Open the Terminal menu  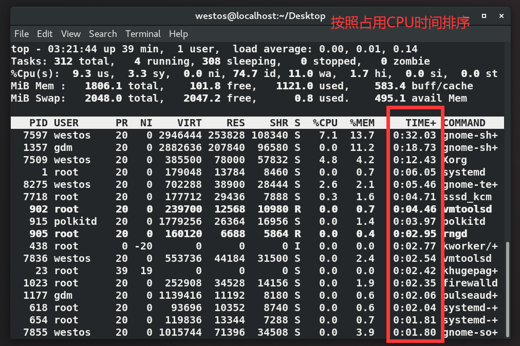pyautogui.click(x=143, y=34)
